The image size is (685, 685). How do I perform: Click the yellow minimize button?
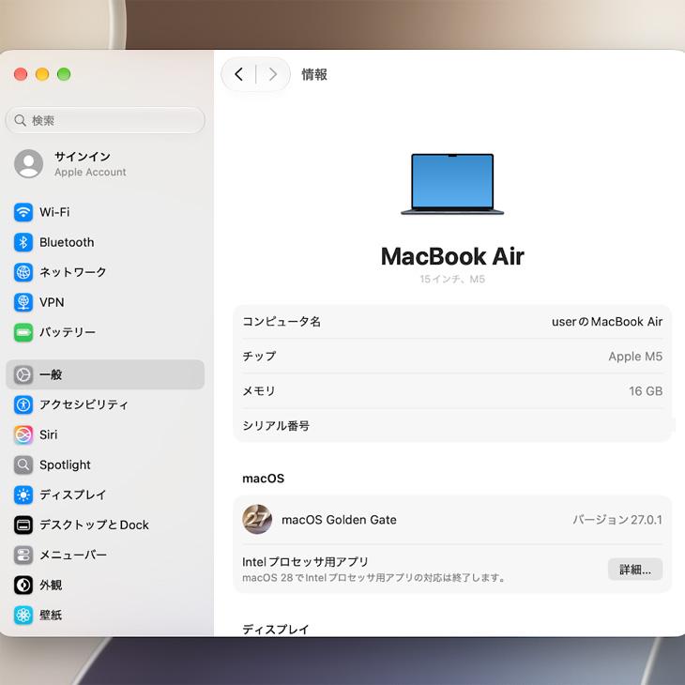[x=42, y=74]
